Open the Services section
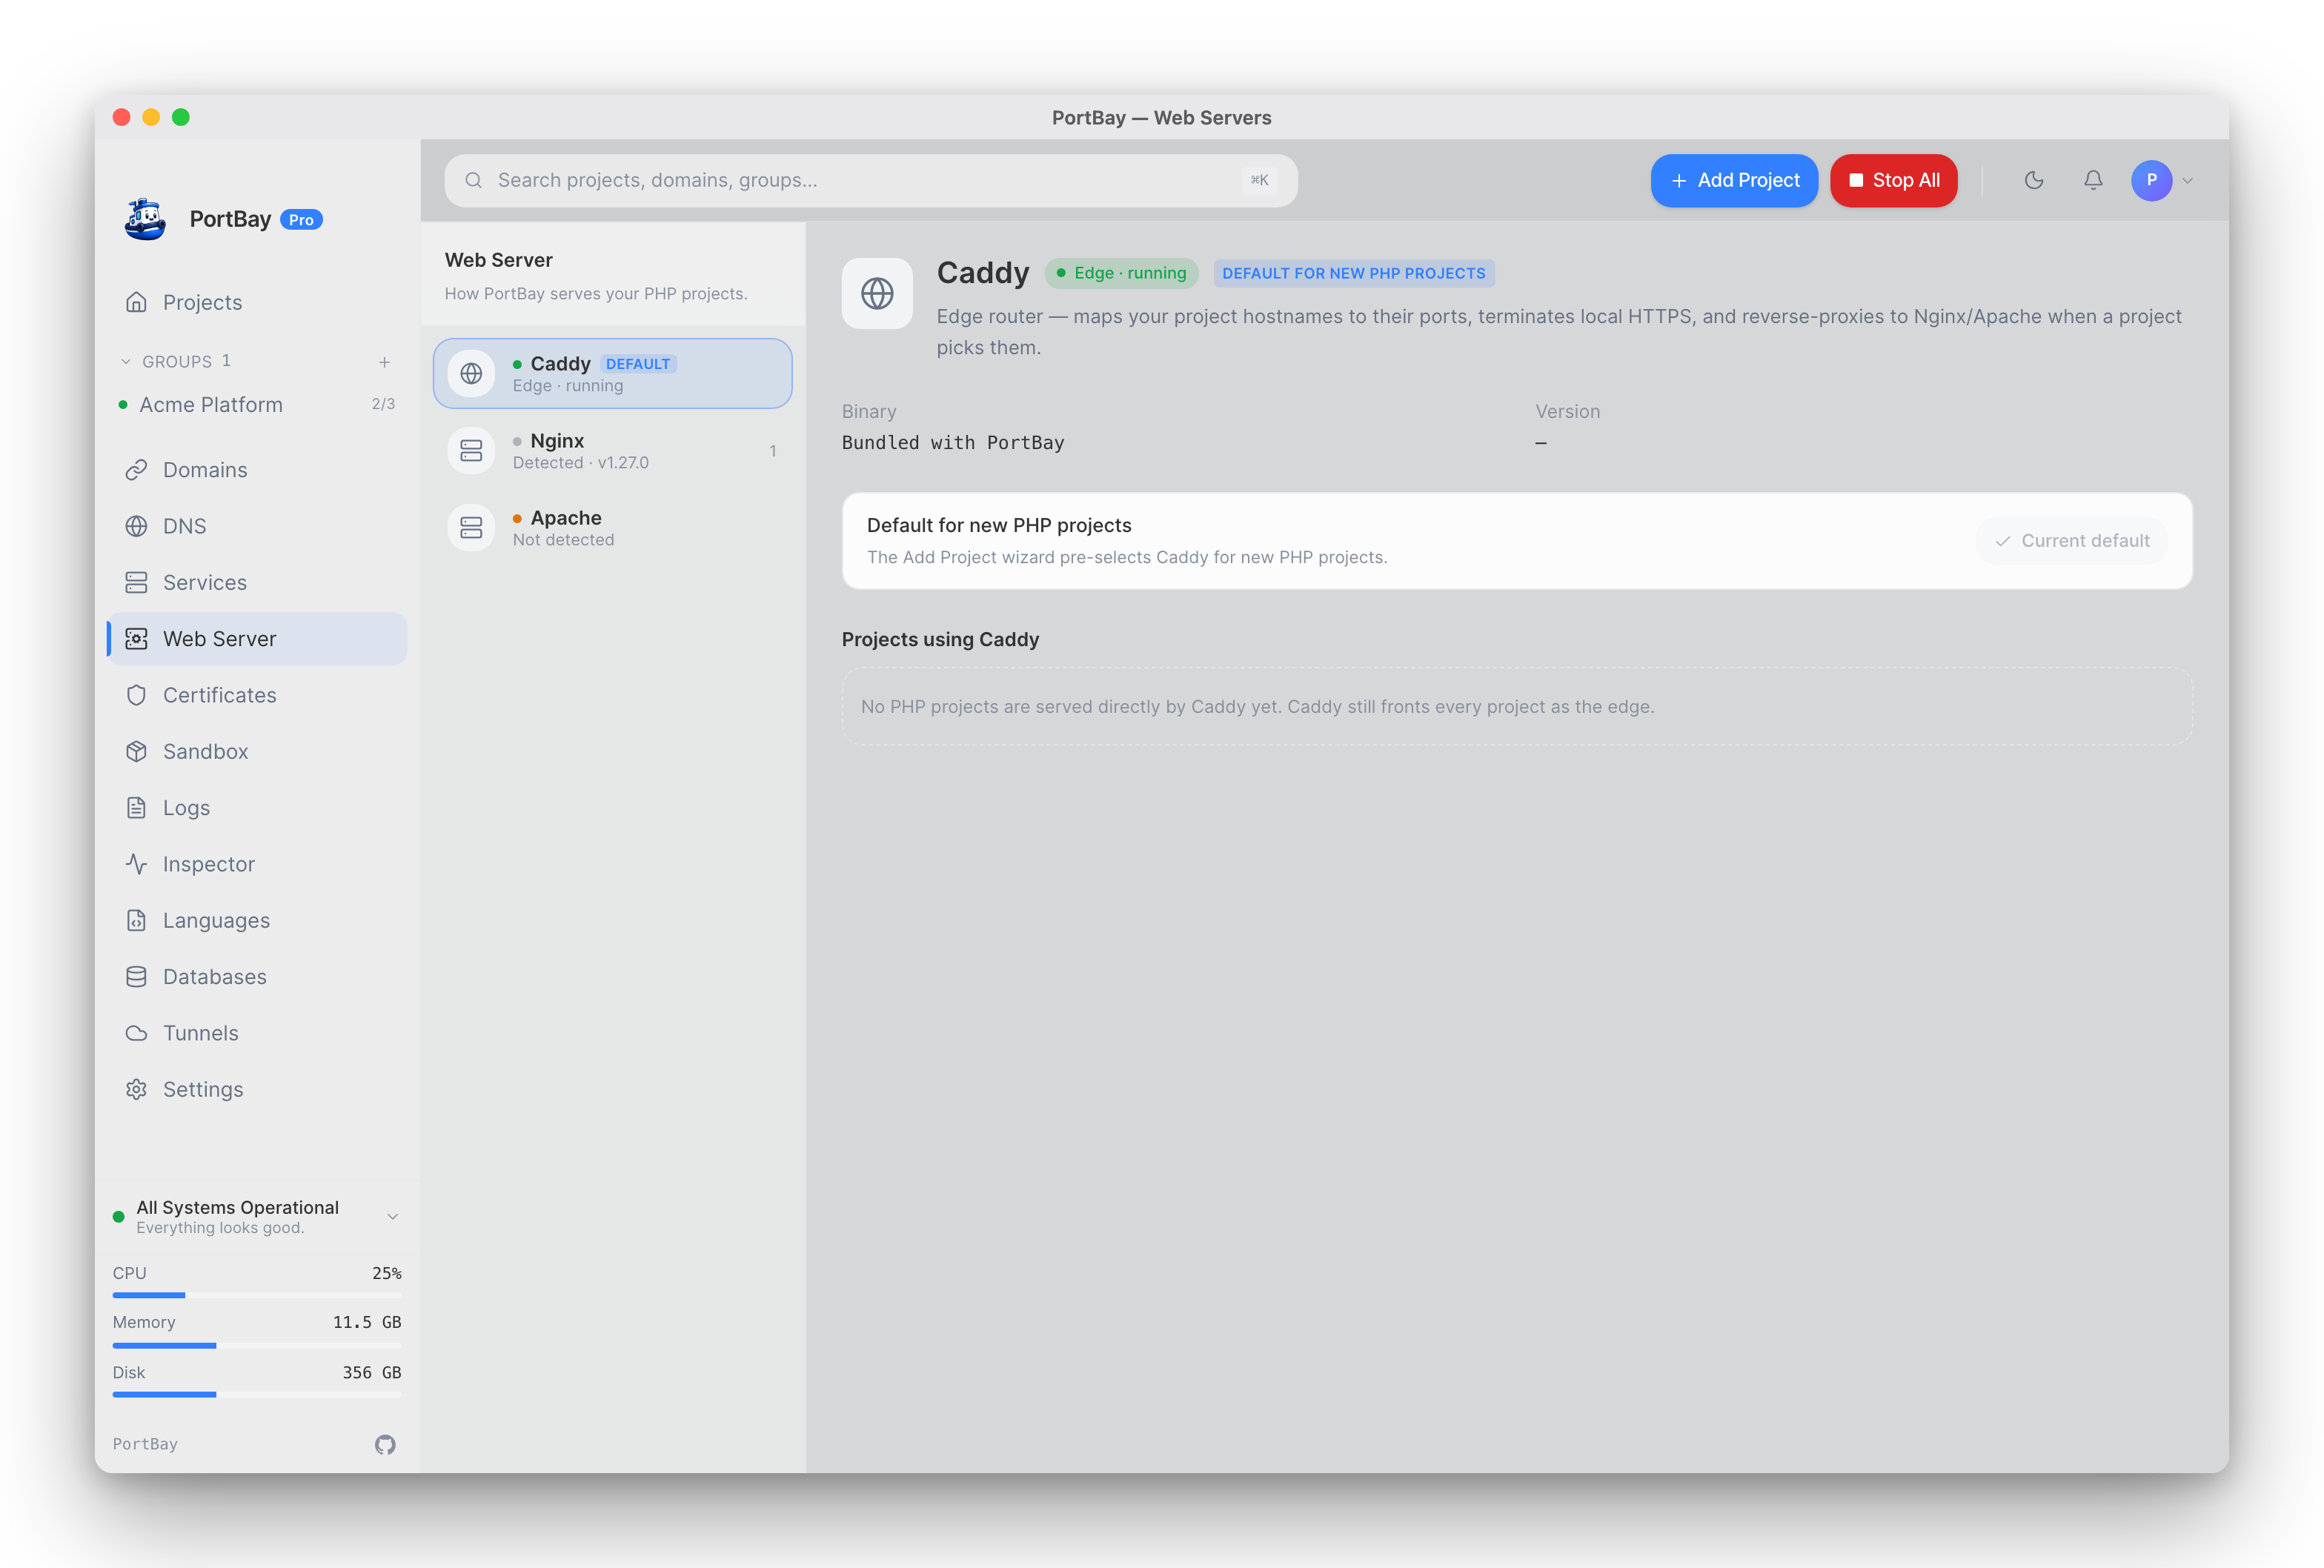 (x=258, y=582)
